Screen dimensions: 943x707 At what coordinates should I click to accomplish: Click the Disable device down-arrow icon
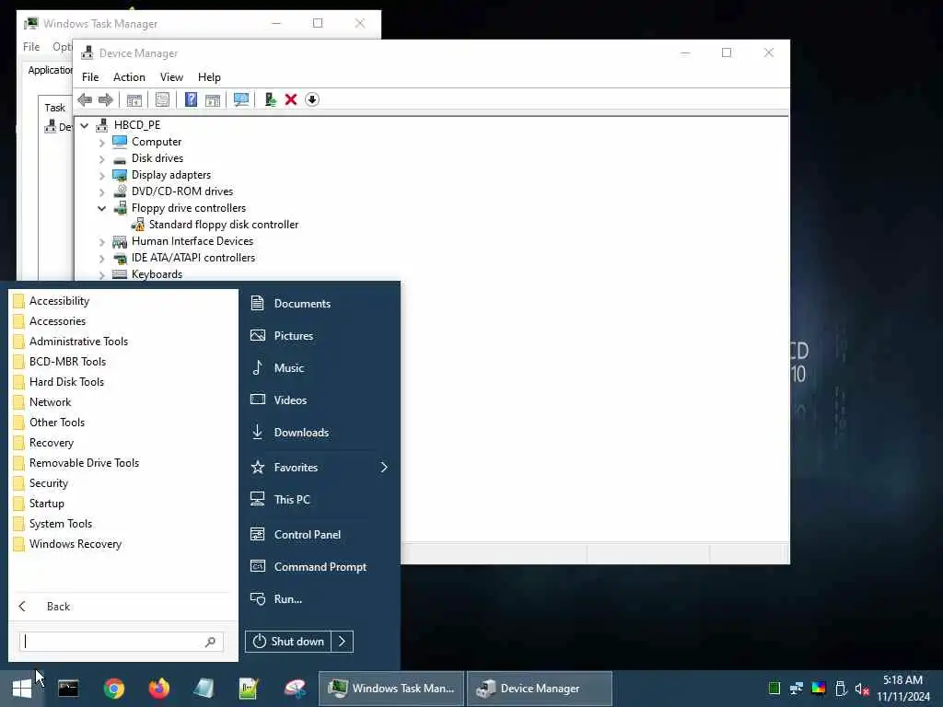tap(311, 99)
